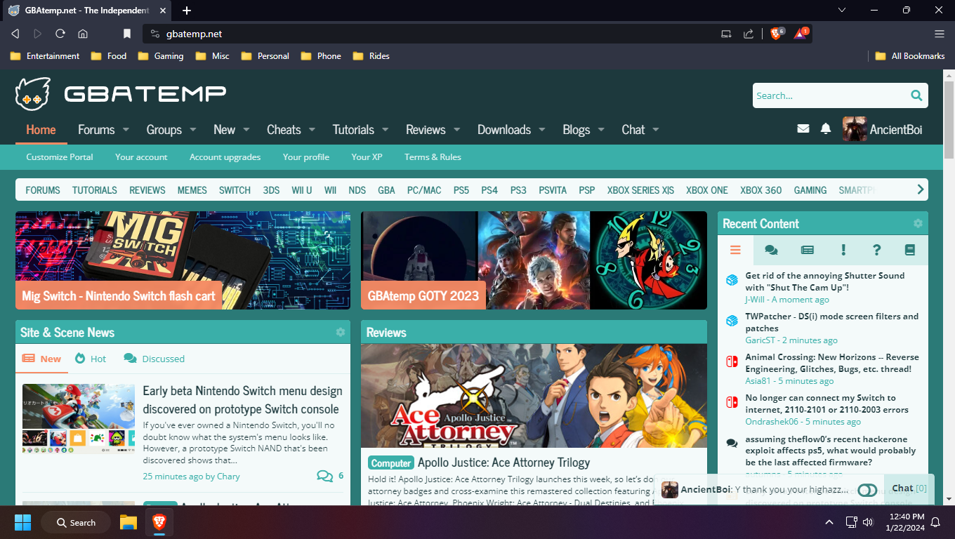Switch to the Discussed news tab
The image size is (955, 539).
tap(154, 359)
